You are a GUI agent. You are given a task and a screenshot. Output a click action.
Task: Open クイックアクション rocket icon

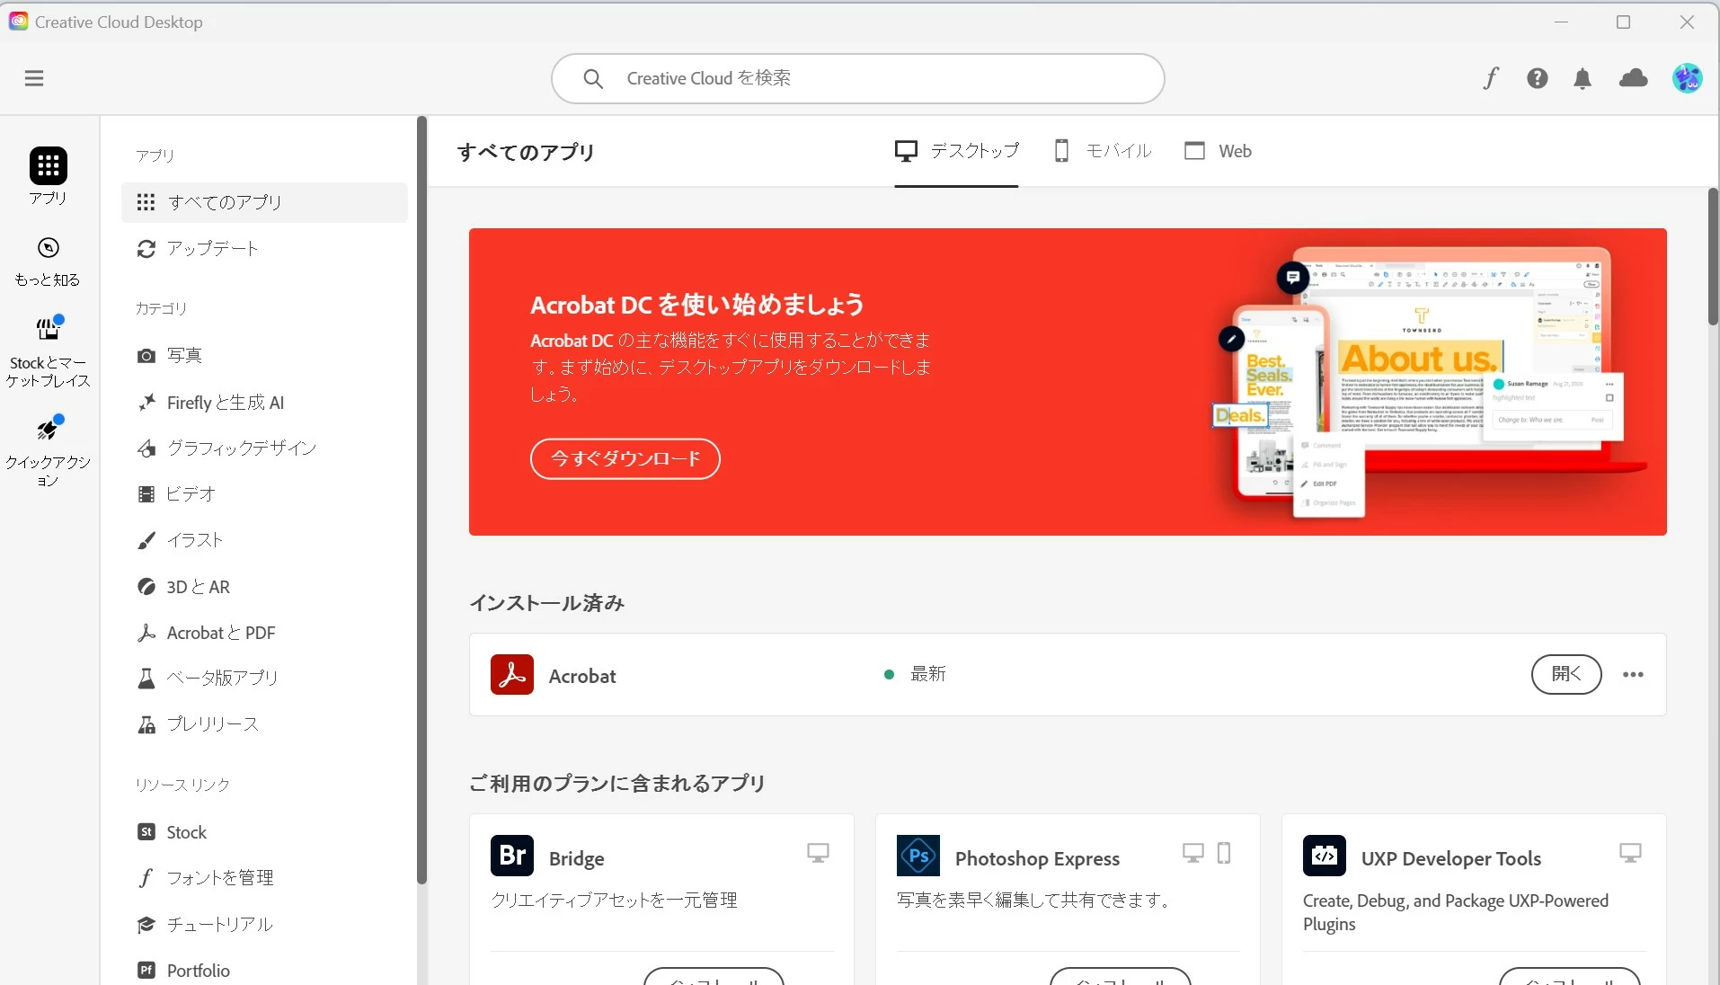[49, 428]
